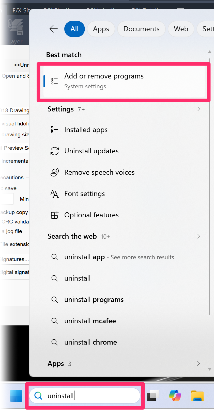The height and width of the screenshot is (420, 214).
Task: Switch to the Documents search filter tab
Action: pos(141,29)
